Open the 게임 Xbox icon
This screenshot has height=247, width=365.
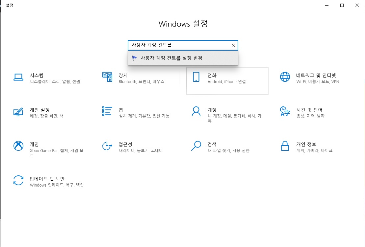pyautogui.click(x=18, y=146)
